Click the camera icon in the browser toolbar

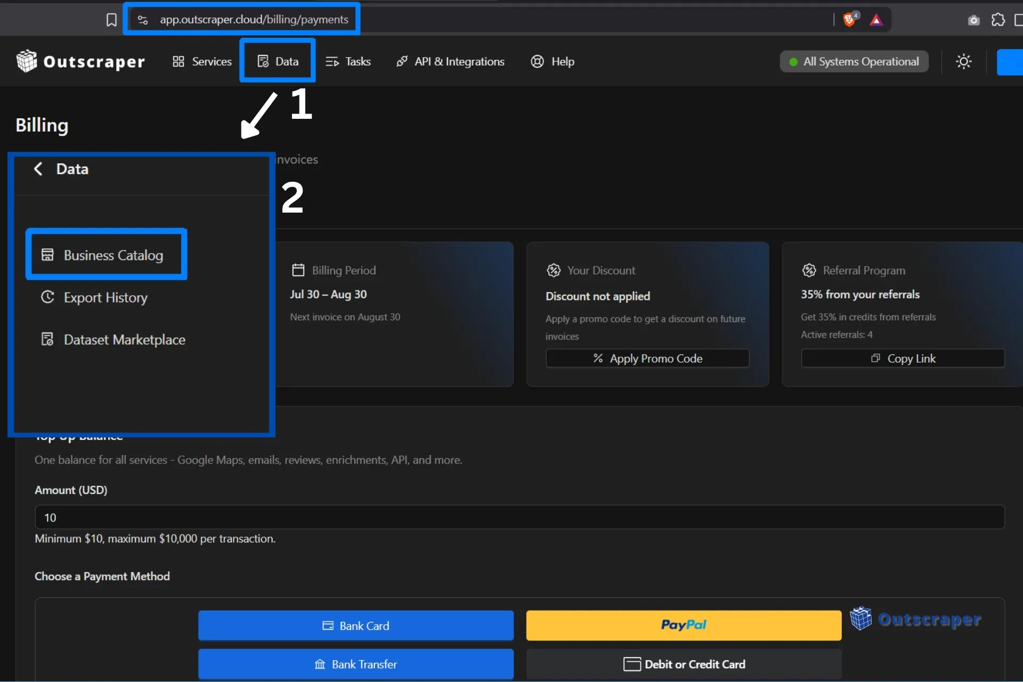pos(973,20)
